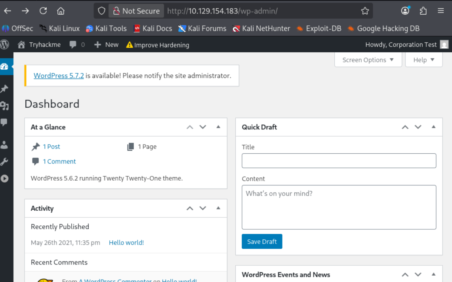452x282 pixels.
Task: Click the user avatar in admin bar
Action: (x=444, y=45)
